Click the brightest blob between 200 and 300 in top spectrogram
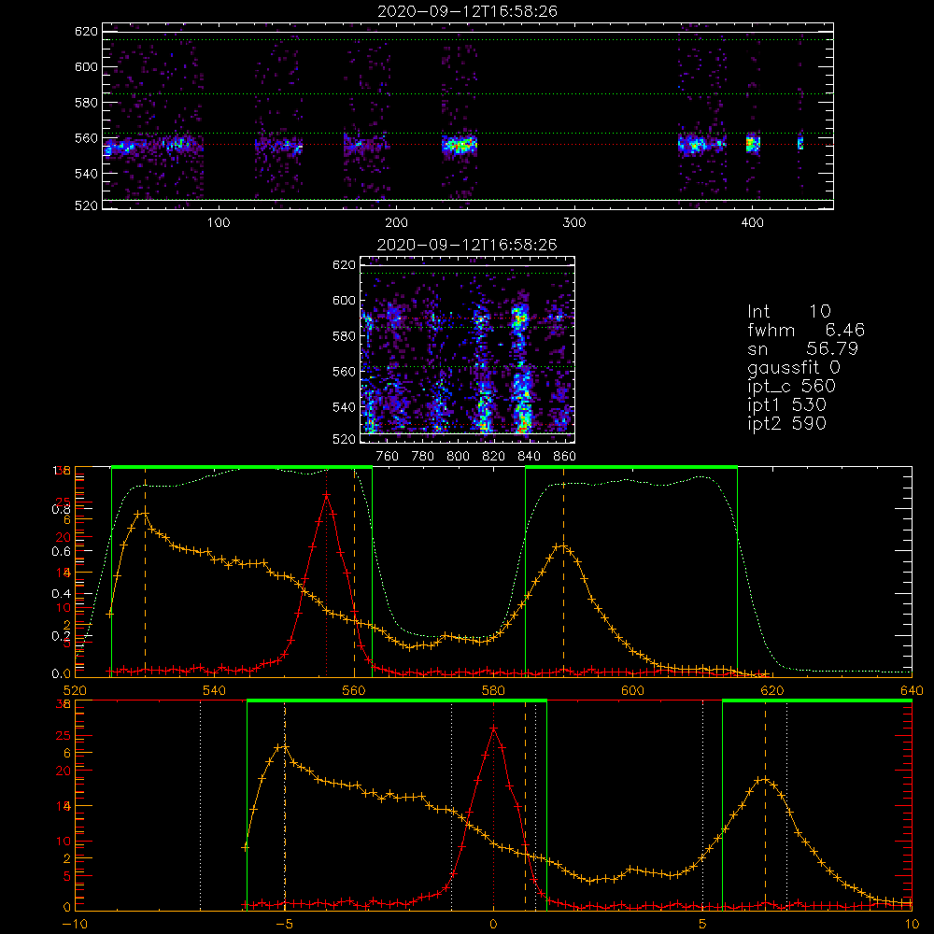Viewport: 934px width, 934px height. tap(460, 145)
